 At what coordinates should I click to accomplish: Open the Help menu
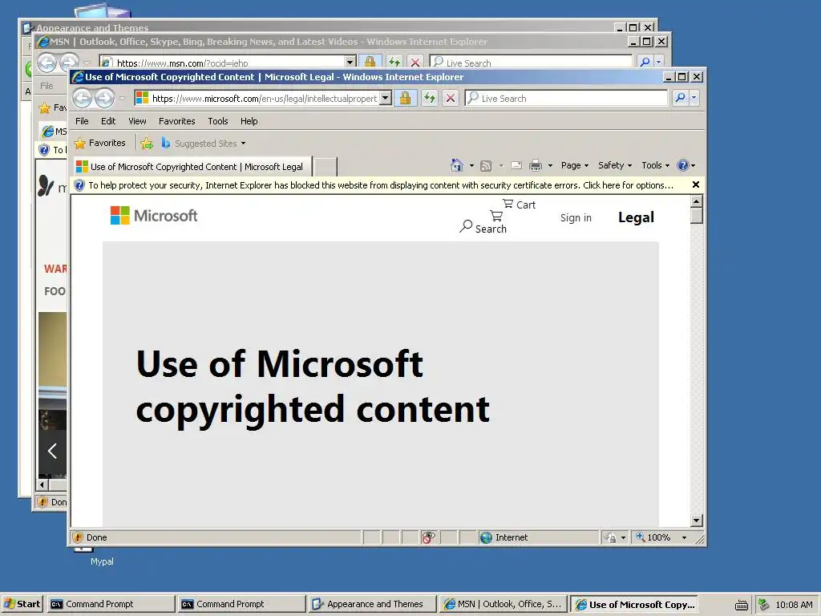coord(249,121)
